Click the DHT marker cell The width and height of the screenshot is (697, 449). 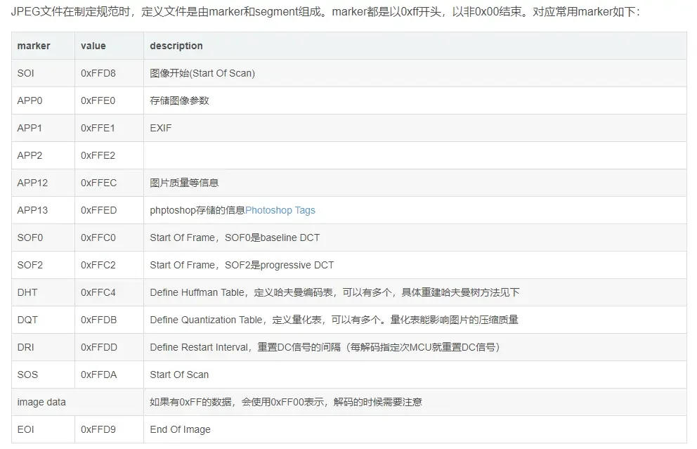click(43, 292)
